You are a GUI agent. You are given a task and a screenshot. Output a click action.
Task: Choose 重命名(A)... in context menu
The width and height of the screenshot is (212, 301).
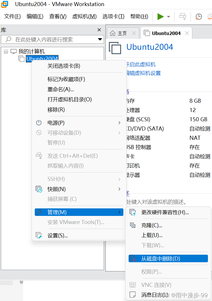click(x=79, y=89)
